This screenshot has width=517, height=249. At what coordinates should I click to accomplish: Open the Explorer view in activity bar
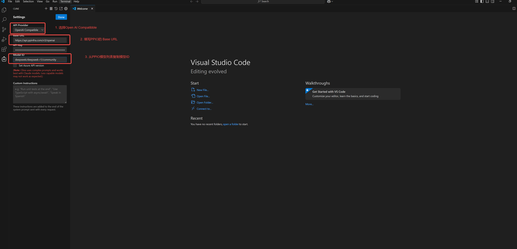[x=4, y=10]
